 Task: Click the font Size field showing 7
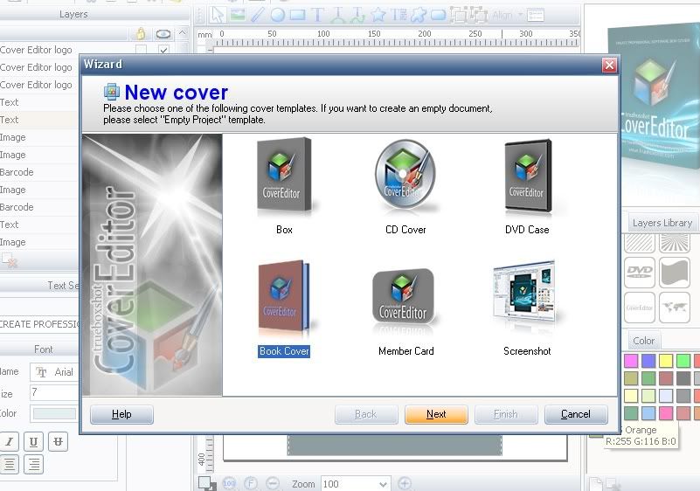(x=54, y=393)
